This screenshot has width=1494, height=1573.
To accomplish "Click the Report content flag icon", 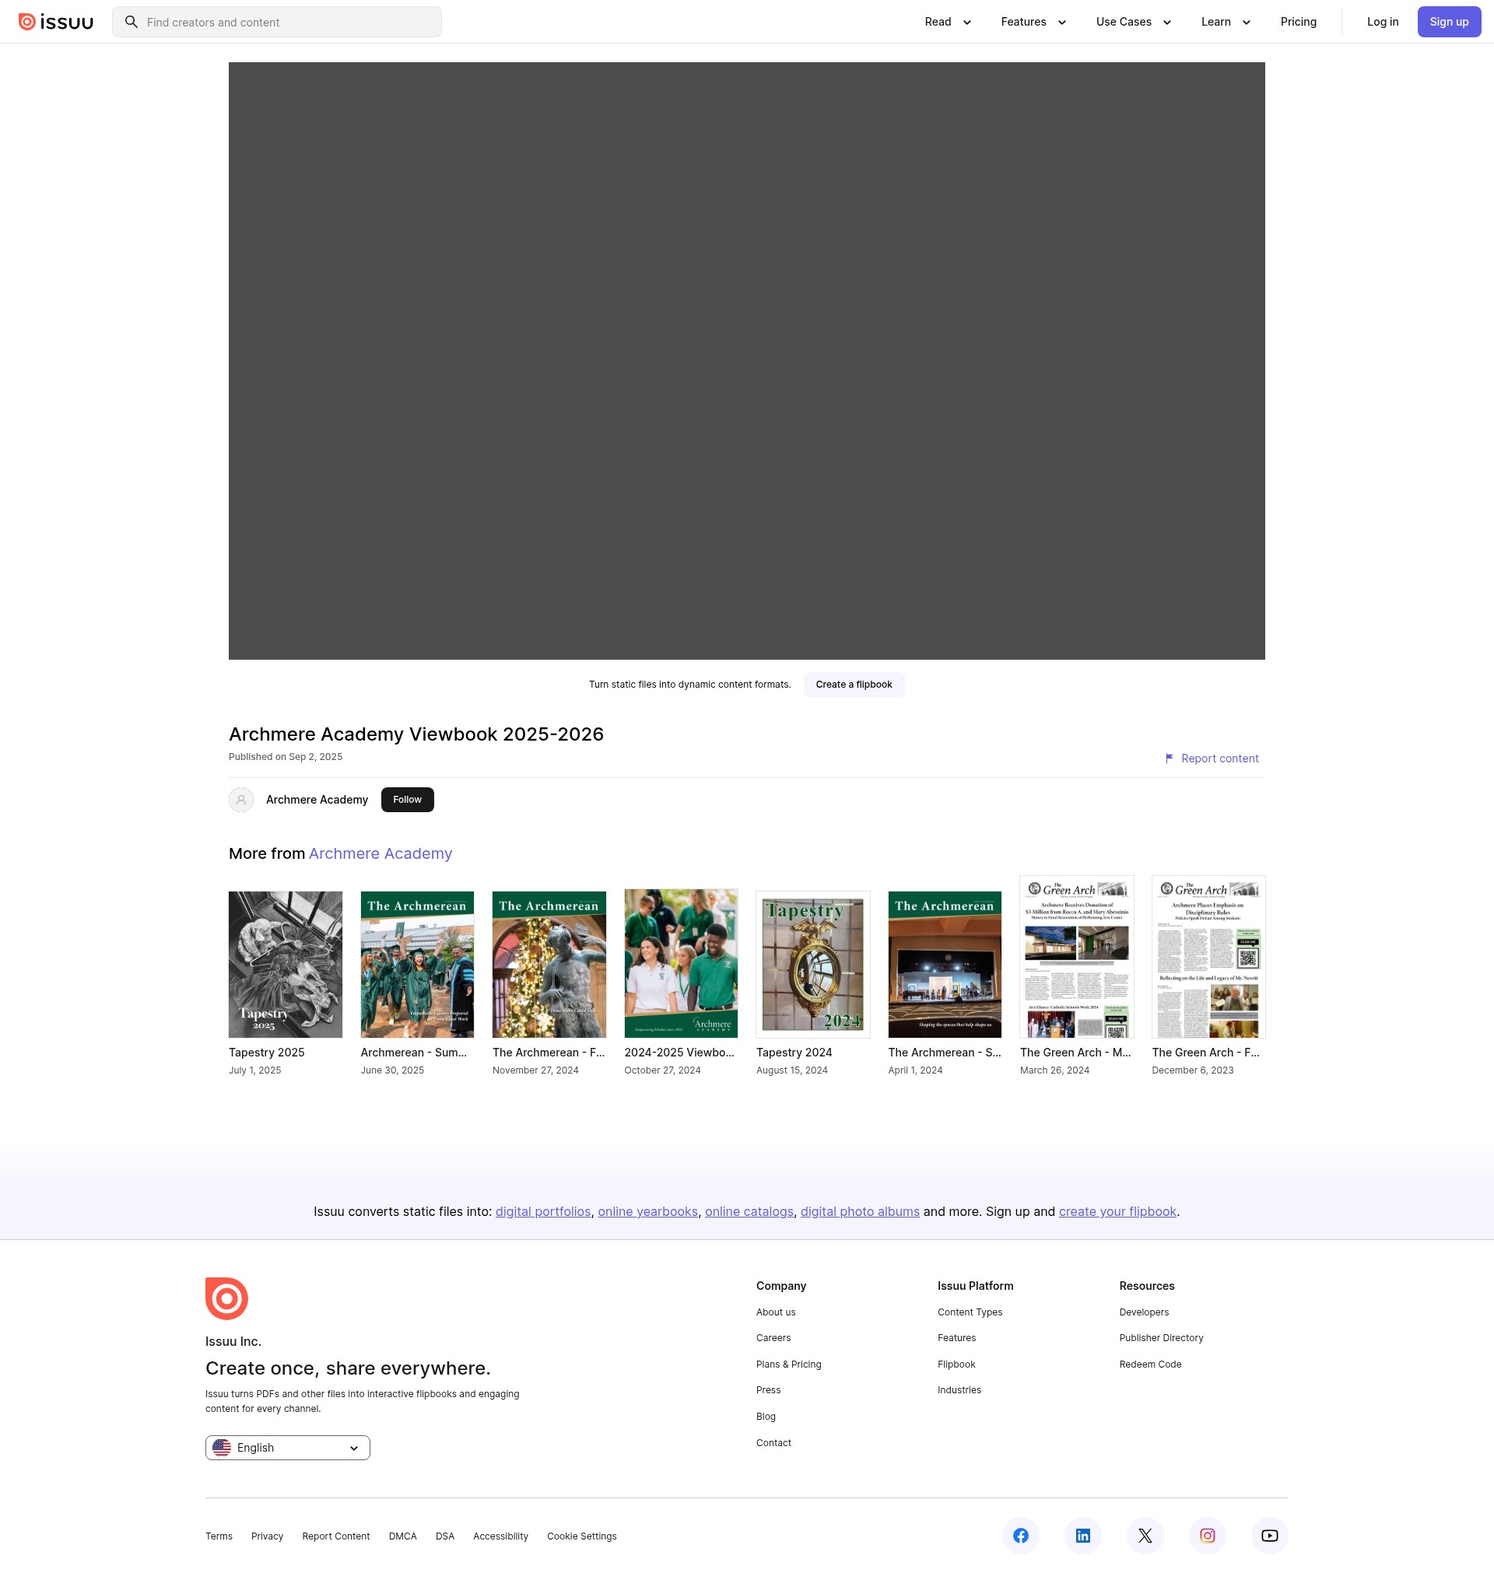I will click(1169, 758).
